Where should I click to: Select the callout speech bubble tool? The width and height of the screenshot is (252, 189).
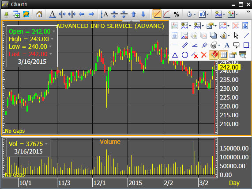[x=236, y=46]
